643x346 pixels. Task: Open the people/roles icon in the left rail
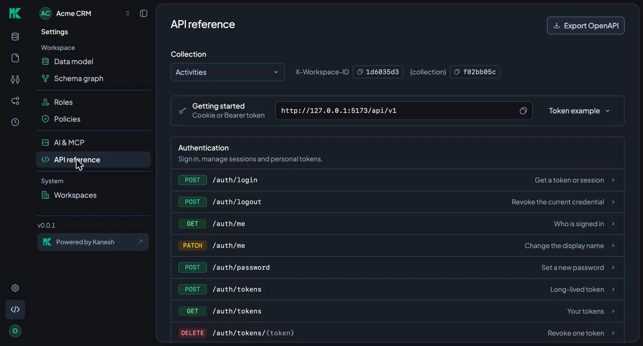15,79
